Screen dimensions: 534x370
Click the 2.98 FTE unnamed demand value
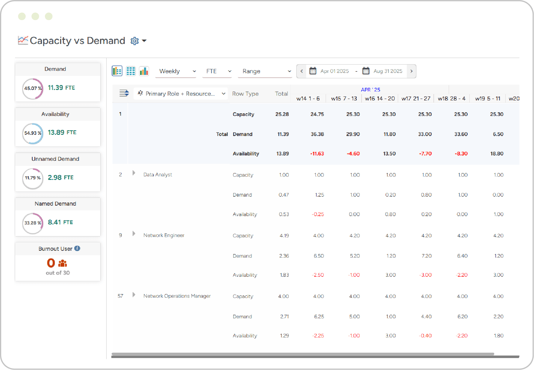60,177
